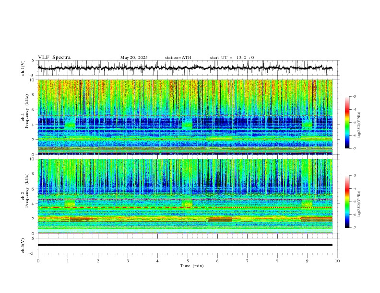Image resolution: width=380 pixels, height=293 pixels.
Task: Click the ch.2 green burst near minute 1
Action: pos(70,203)
